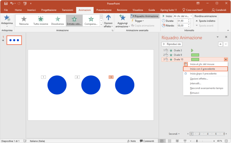Click the Ovale 9 green timeline bar

click(x=195, y=55)
